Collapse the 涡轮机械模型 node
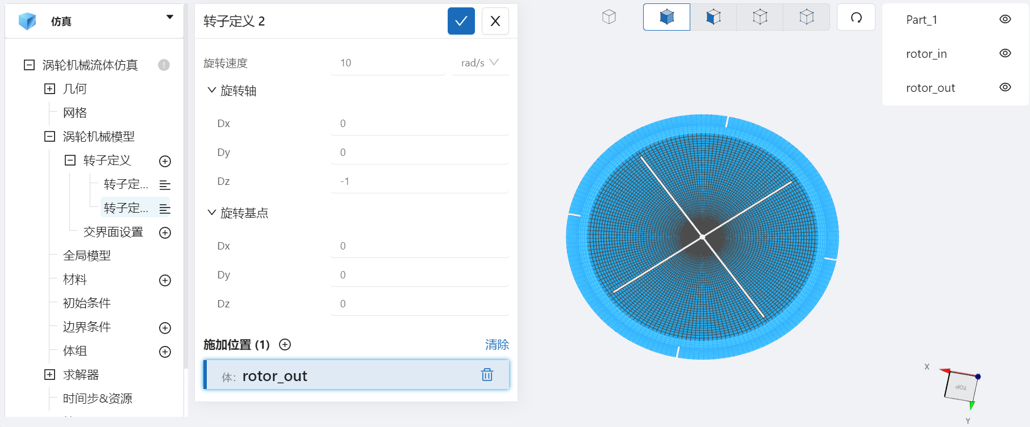Screen dimensions: 1030x427 tap(50, 136)
